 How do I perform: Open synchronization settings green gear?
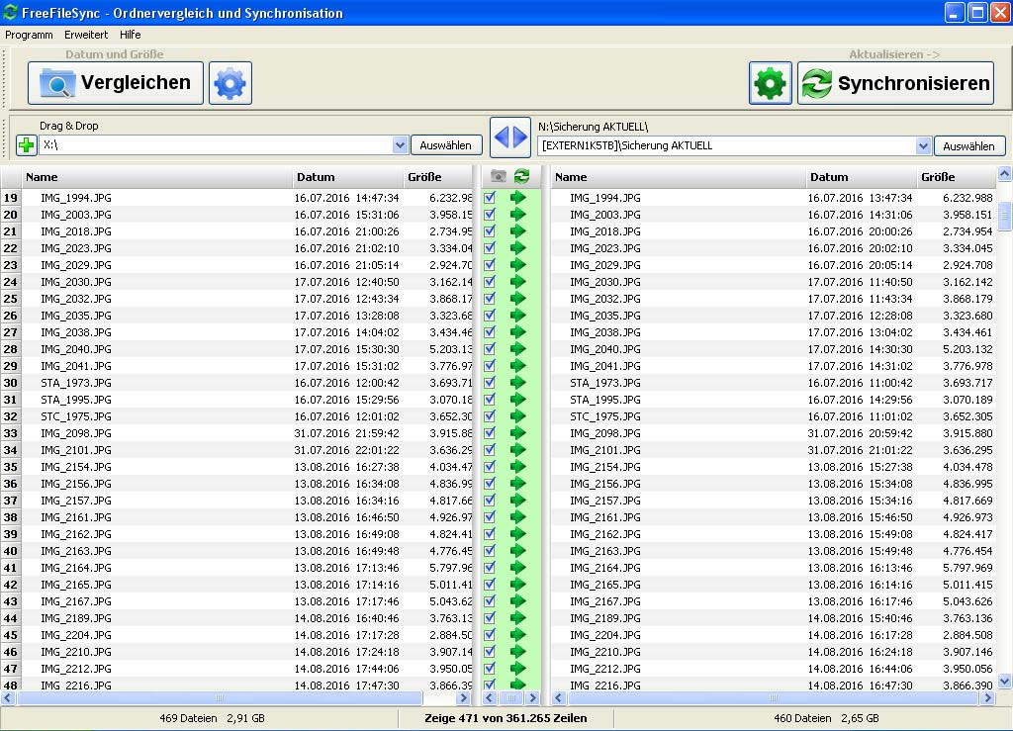[x=770, y=83]
